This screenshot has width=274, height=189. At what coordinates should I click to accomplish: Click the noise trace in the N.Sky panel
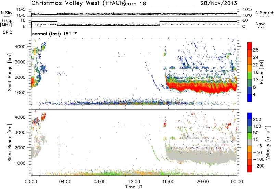tap(134, 14)
